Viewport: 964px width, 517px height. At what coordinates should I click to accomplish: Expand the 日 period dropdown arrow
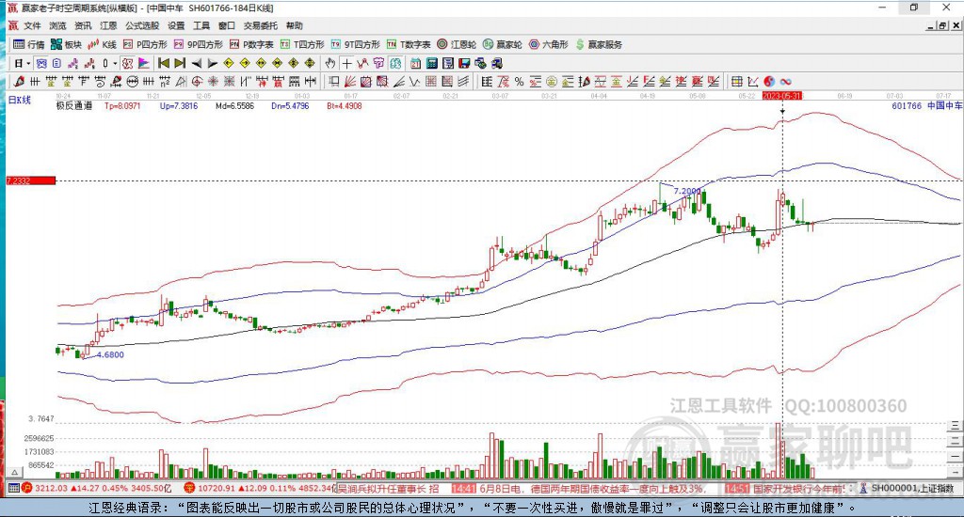click(x=28, y=63)
